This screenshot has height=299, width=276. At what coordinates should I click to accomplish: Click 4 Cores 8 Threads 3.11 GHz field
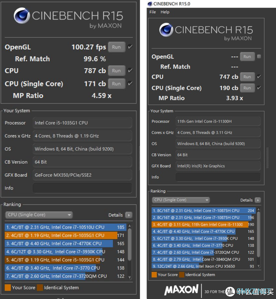(x=218, y=132)
